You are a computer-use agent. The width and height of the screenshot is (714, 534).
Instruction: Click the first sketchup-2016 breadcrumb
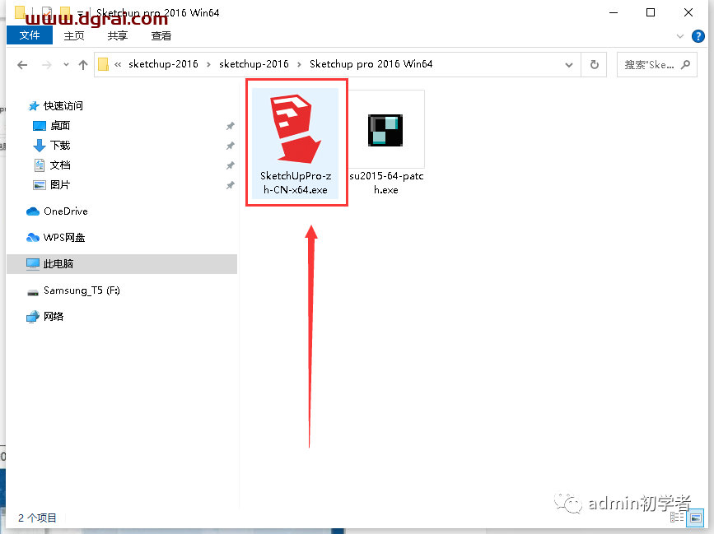163,64
